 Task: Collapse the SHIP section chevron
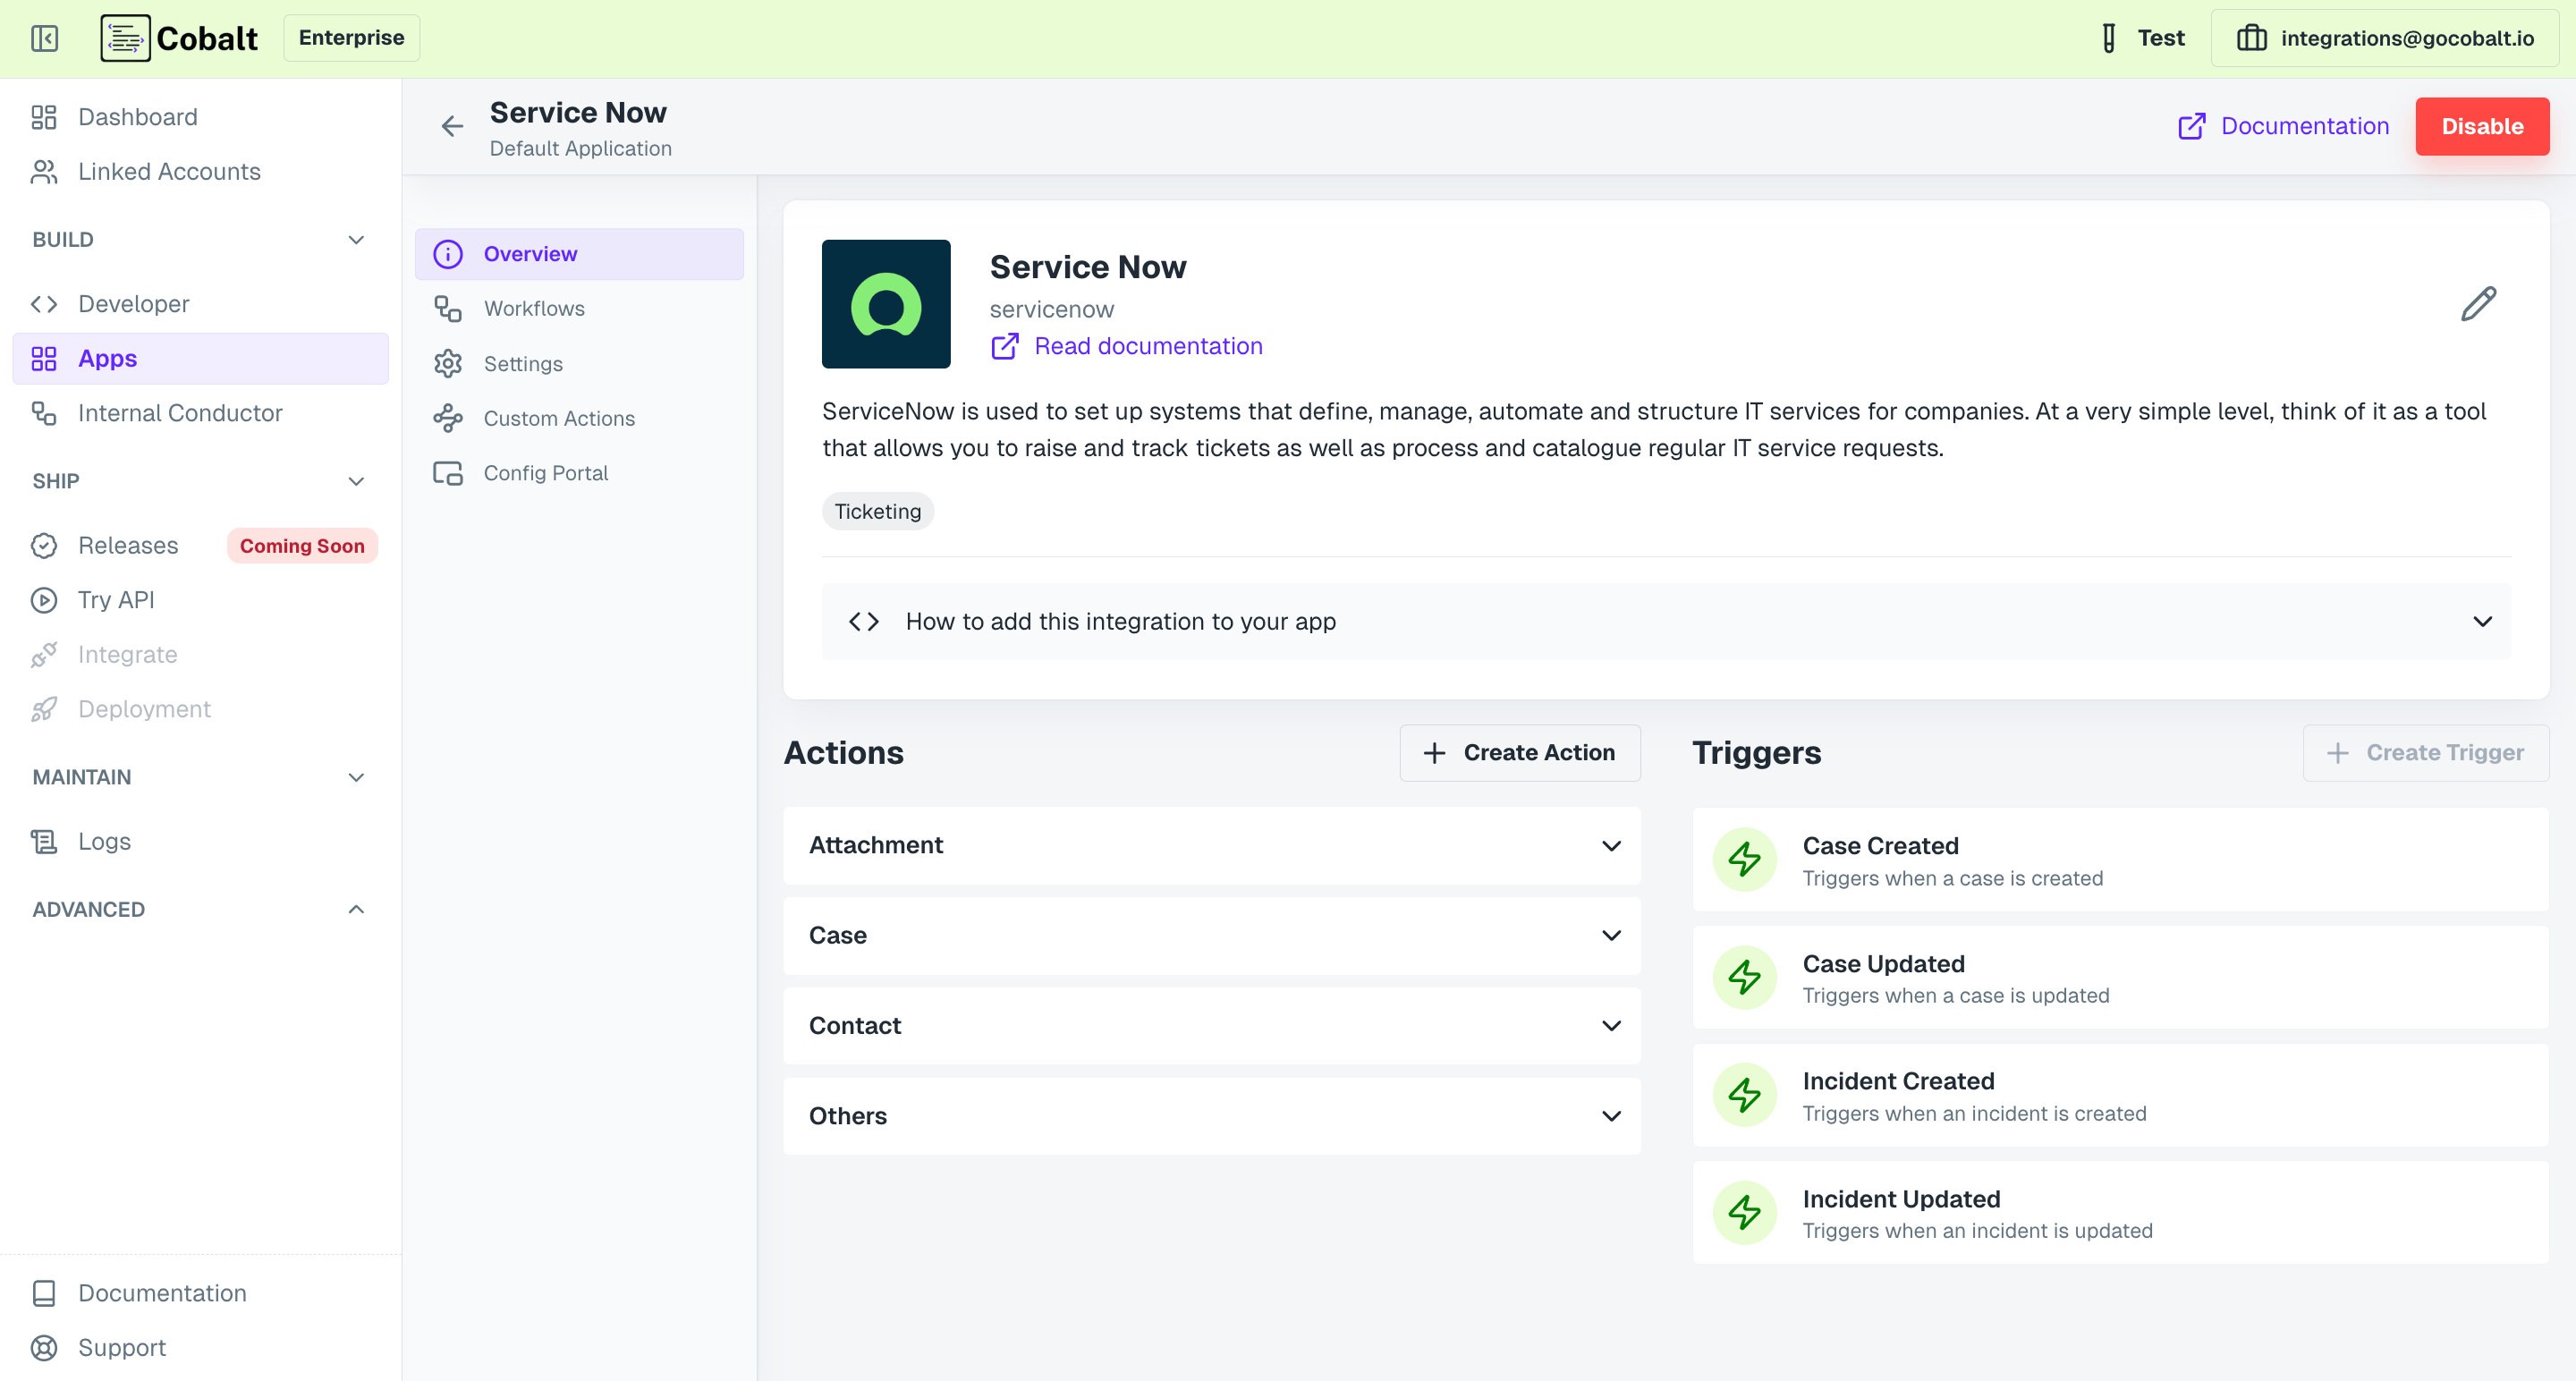coord(356,481)
